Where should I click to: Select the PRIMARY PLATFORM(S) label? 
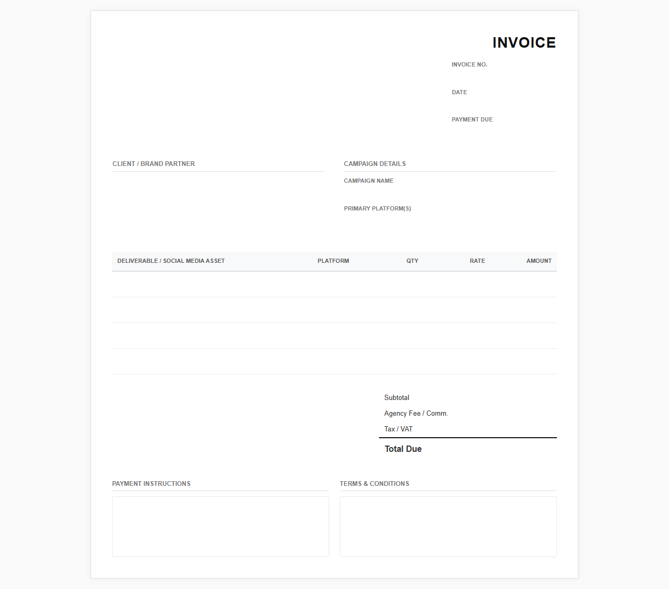pos(377,208)
